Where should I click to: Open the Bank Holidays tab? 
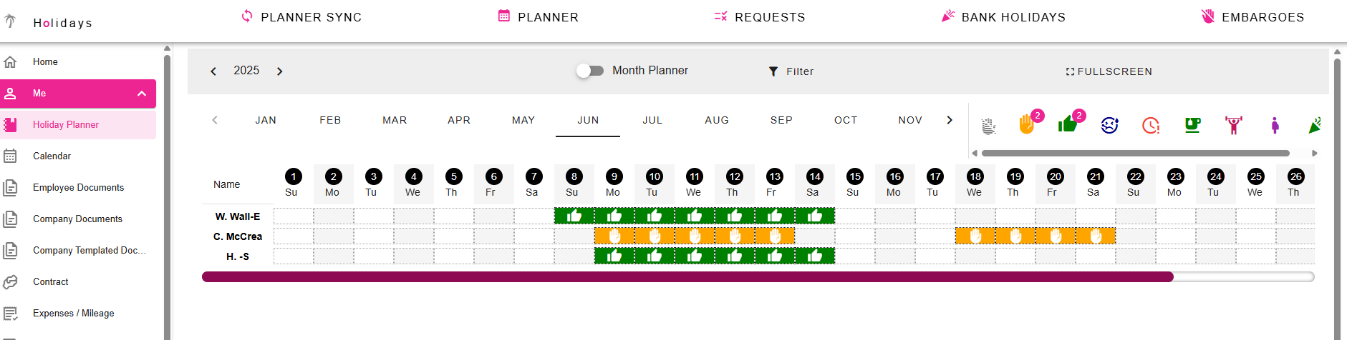(1003, 17)
